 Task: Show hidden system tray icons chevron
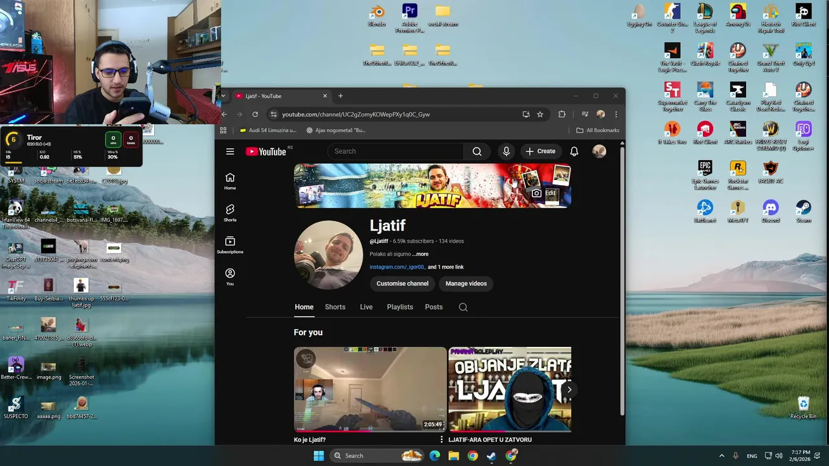(721, 456)
